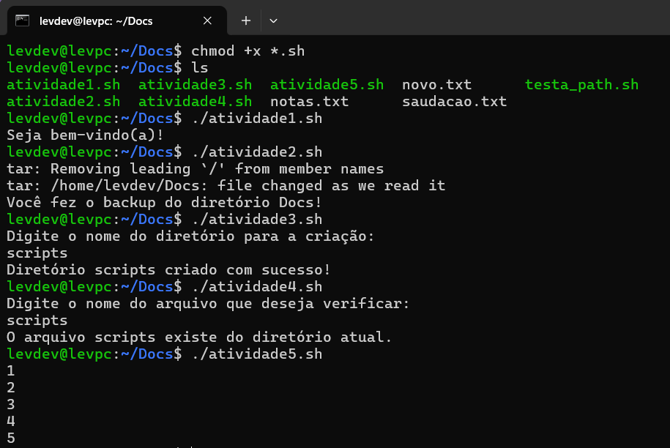
Task: Click the './atividade3.sh' command
Action: [x=257, y=220]
